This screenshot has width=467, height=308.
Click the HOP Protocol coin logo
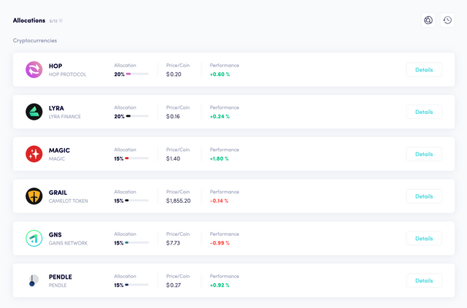click(34, 70)
